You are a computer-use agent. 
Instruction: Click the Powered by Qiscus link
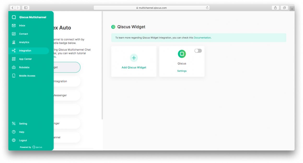[x=31, y=147]
